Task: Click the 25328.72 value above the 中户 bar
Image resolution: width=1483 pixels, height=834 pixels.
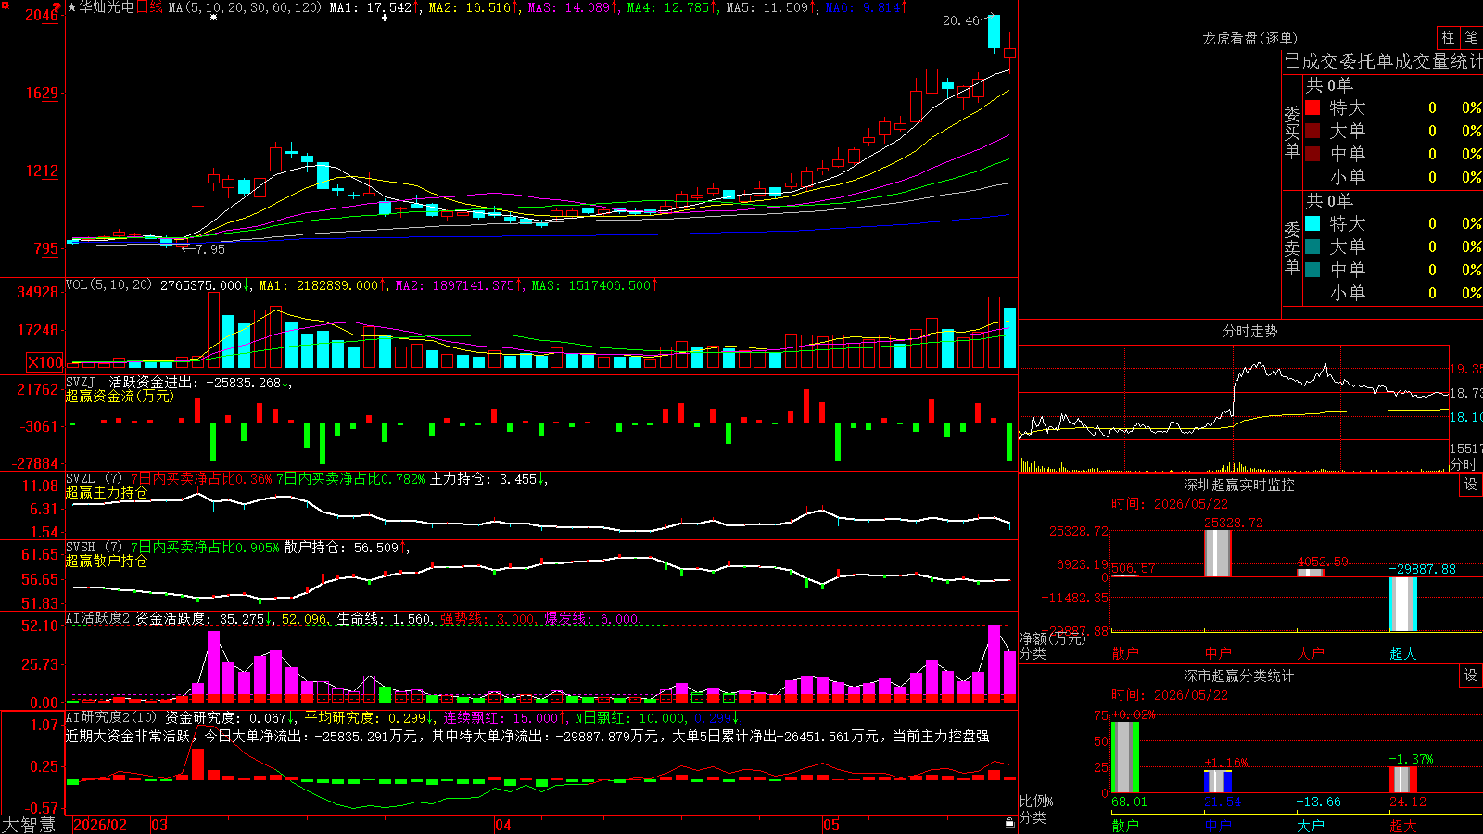Action: 1234,523
